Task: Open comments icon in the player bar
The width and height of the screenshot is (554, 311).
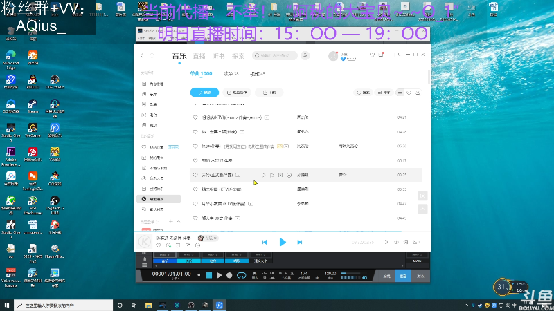Action: 178,245
